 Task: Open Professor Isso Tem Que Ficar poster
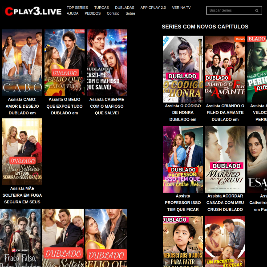tap(183, 159)
